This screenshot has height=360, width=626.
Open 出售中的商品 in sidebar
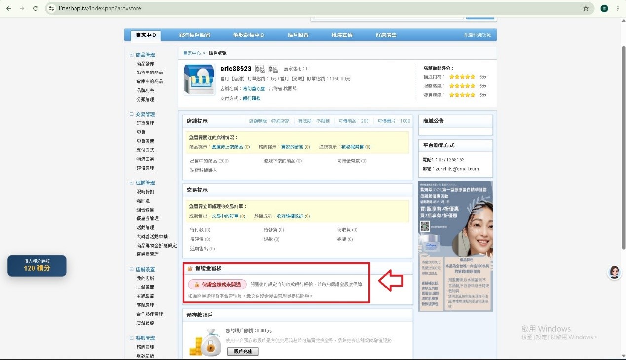[149, 72]
